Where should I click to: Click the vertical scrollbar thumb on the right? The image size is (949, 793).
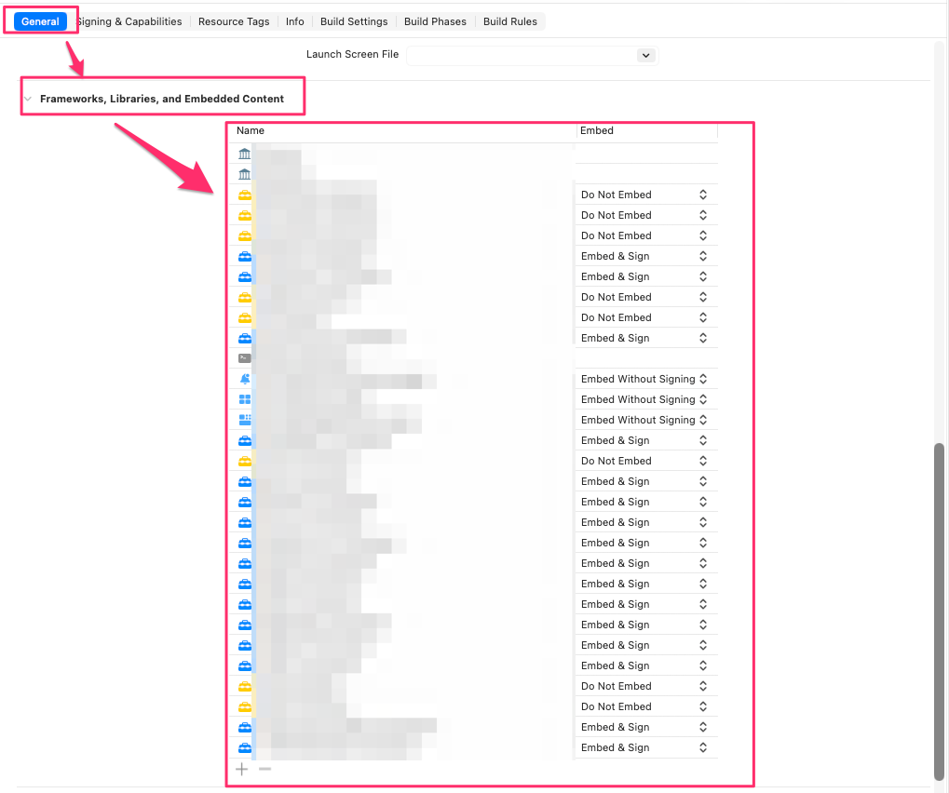(x=938, y=610)
